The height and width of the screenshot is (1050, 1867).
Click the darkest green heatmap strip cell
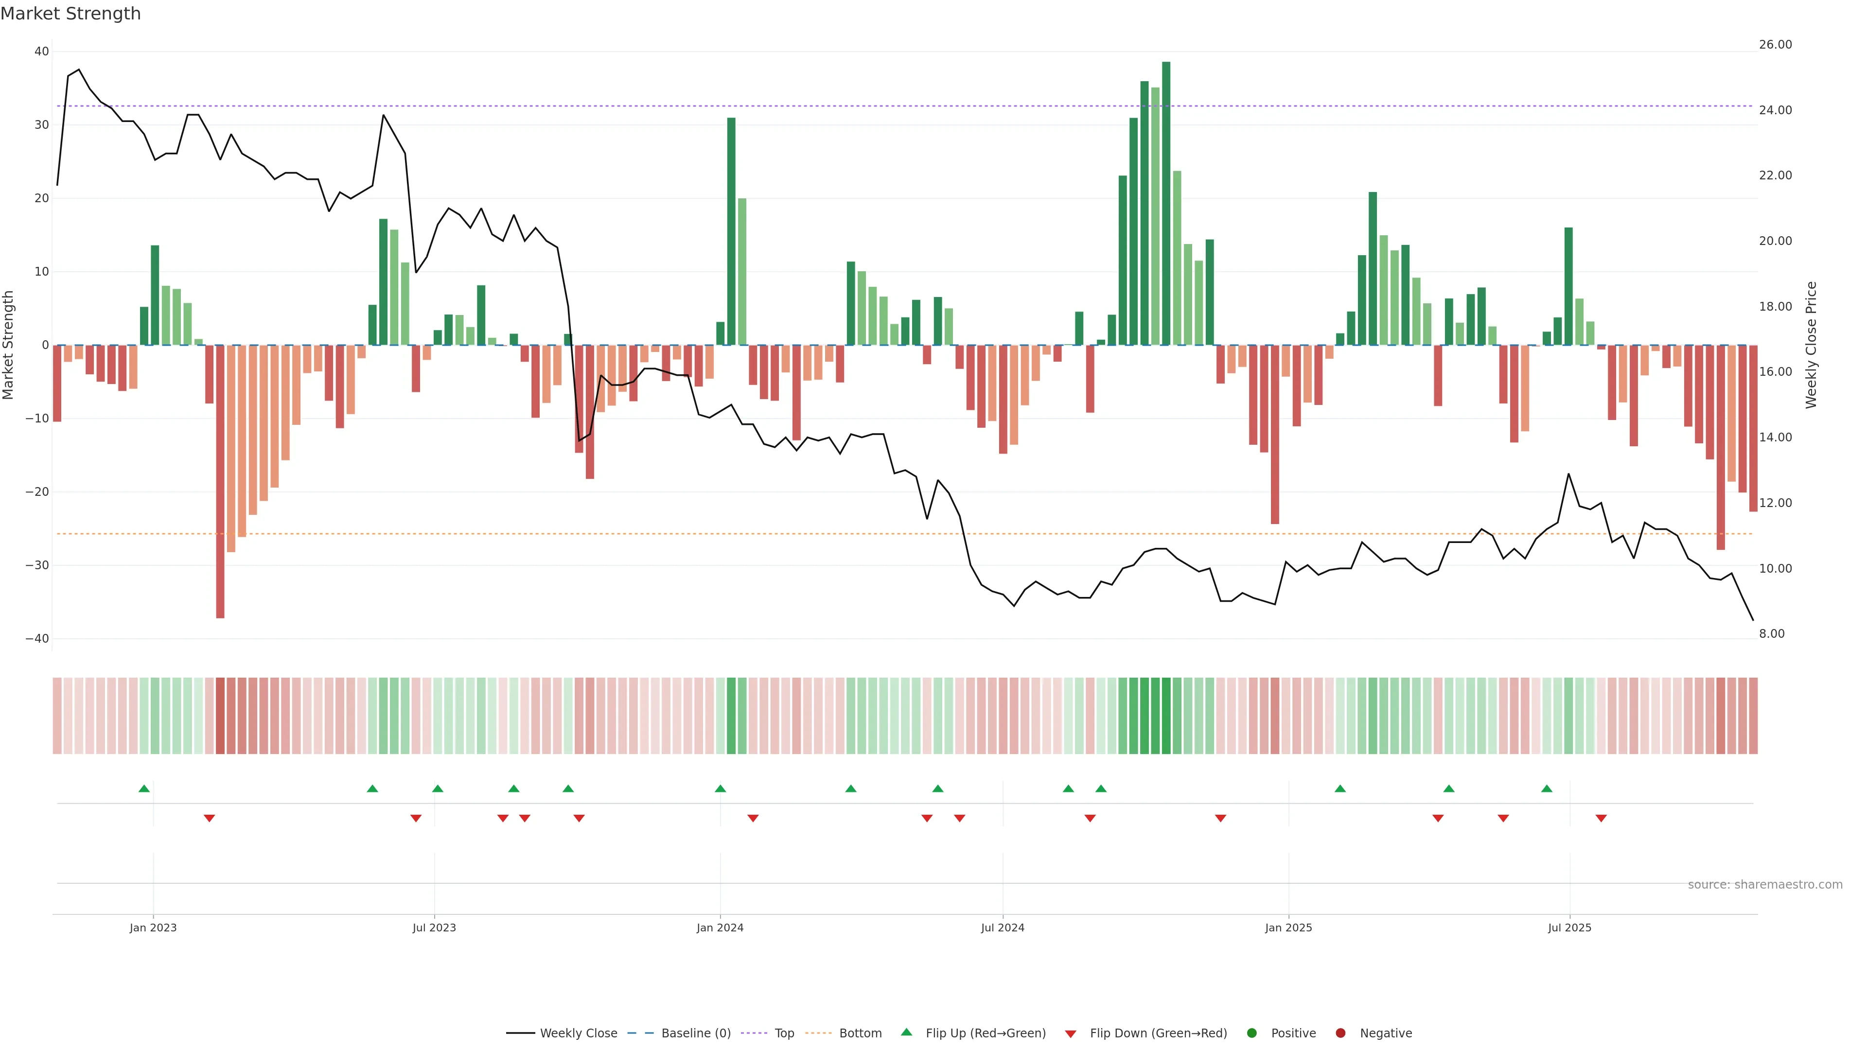tap(1166, 716)
